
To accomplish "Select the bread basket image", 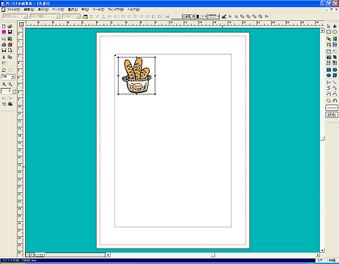I will pyautogui.click(x=136, y=76).
